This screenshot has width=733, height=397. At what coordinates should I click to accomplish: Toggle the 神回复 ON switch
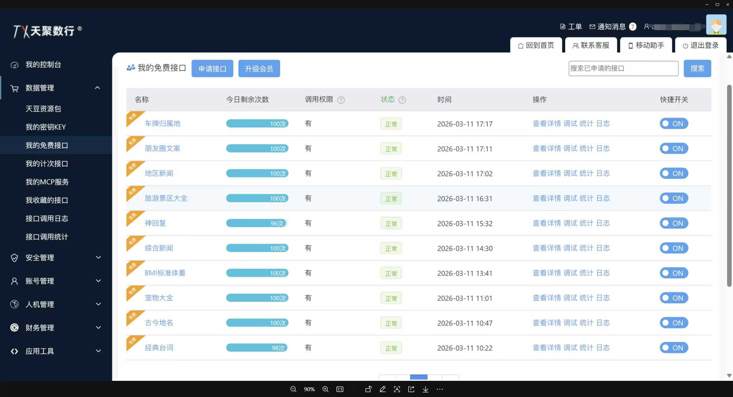click(x=674, y=223)
